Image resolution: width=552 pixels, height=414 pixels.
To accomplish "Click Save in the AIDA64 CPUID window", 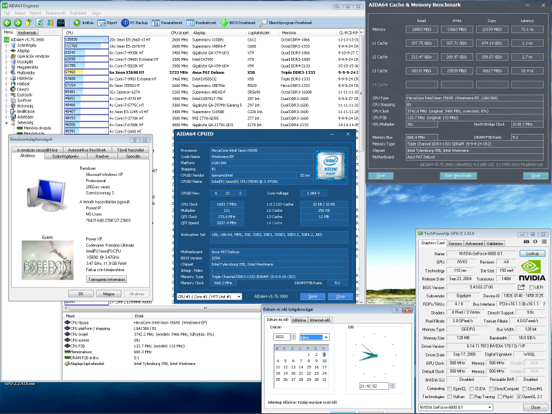I will tap(313, 297).
